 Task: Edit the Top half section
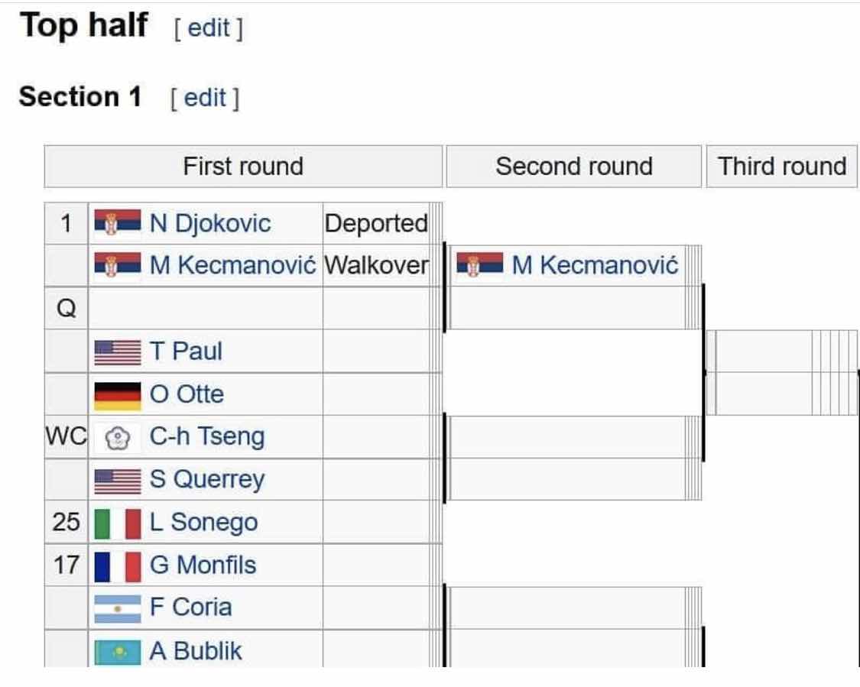click(209, 28)
